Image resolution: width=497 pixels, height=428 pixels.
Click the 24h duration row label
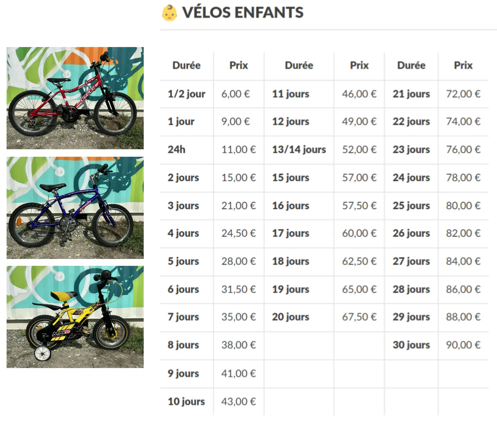(176, 150)
